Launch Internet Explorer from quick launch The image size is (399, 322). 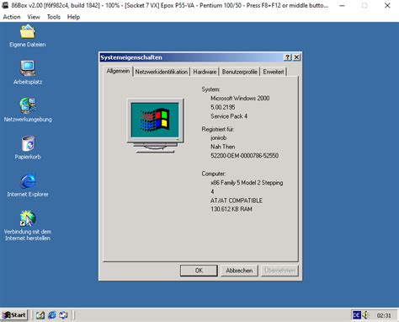52,315
